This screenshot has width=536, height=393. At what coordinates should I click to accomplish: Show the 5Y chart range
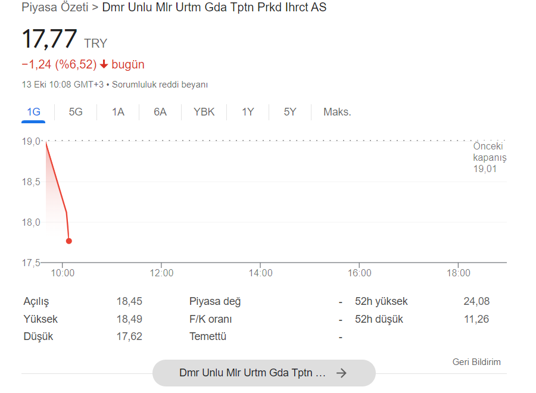click(x=289, y=112)
